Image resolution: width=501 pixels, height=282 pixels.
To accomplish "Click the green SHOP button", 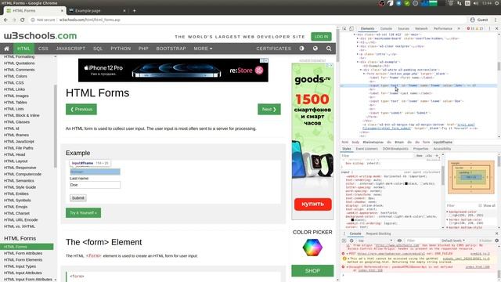I will [312, 270].
